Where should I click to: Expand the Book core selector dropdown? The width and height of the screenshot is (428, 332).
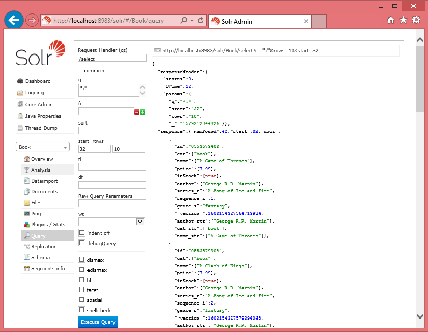pos(42,147)
